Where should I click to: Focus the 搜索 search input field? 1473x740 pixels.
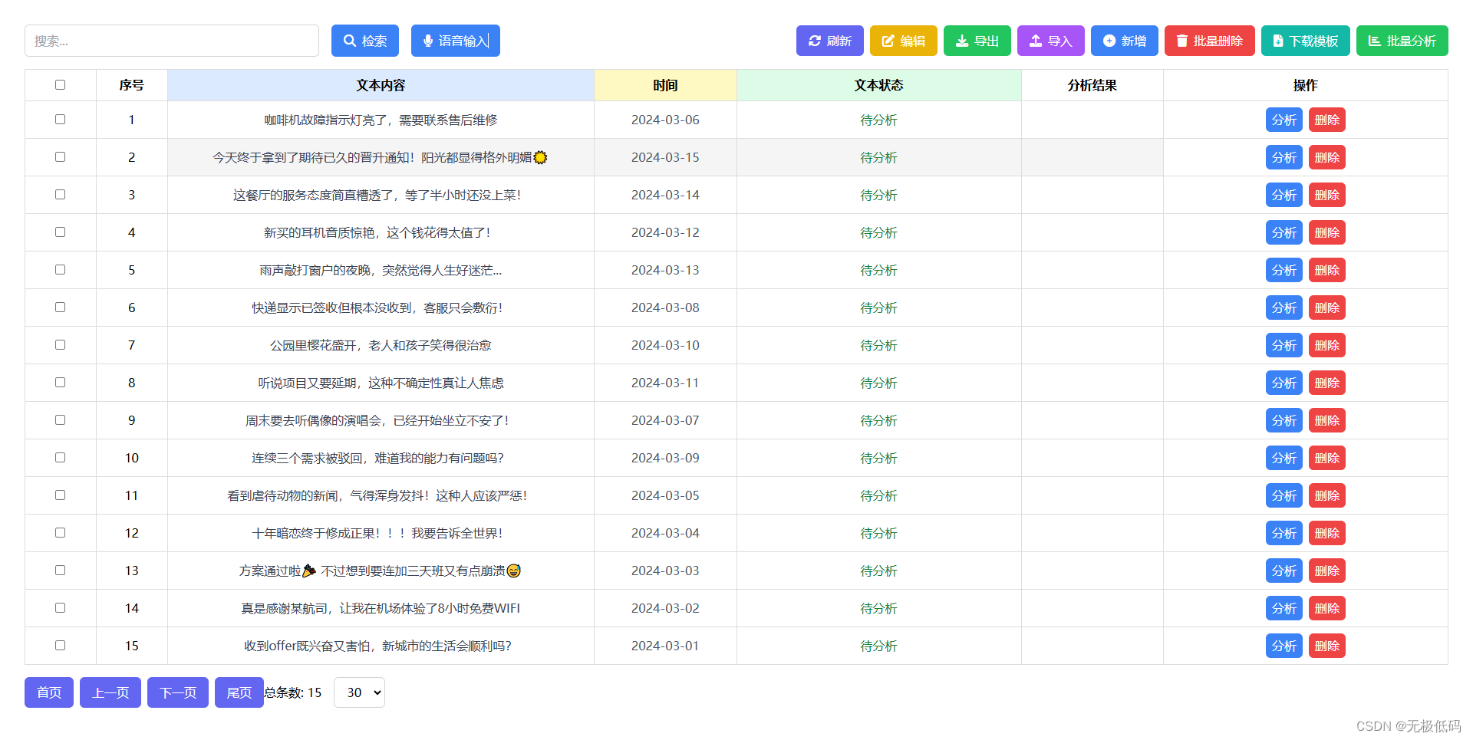coord(171,41)
